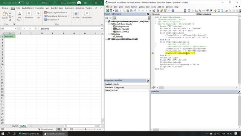Open Hücre Stilleri dropdown
Screen dimensions: 241x136
(52, 20)
